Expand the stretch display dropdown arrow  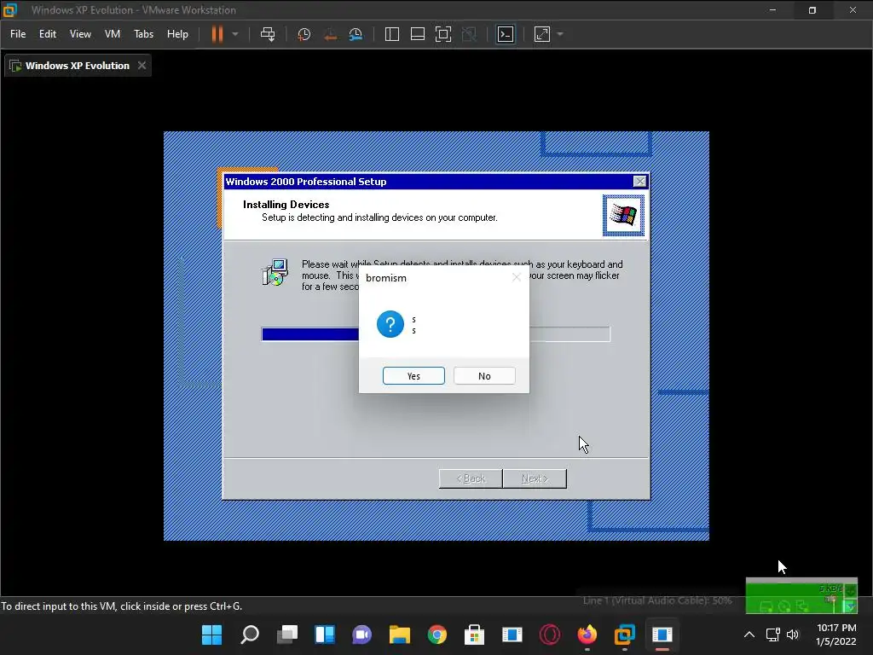(x=560, y=34)
